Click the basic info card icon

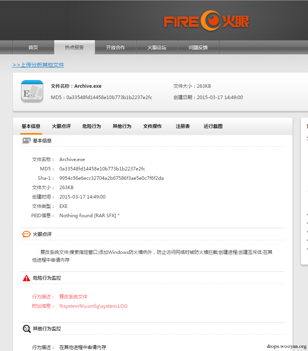tap(26, 140)
